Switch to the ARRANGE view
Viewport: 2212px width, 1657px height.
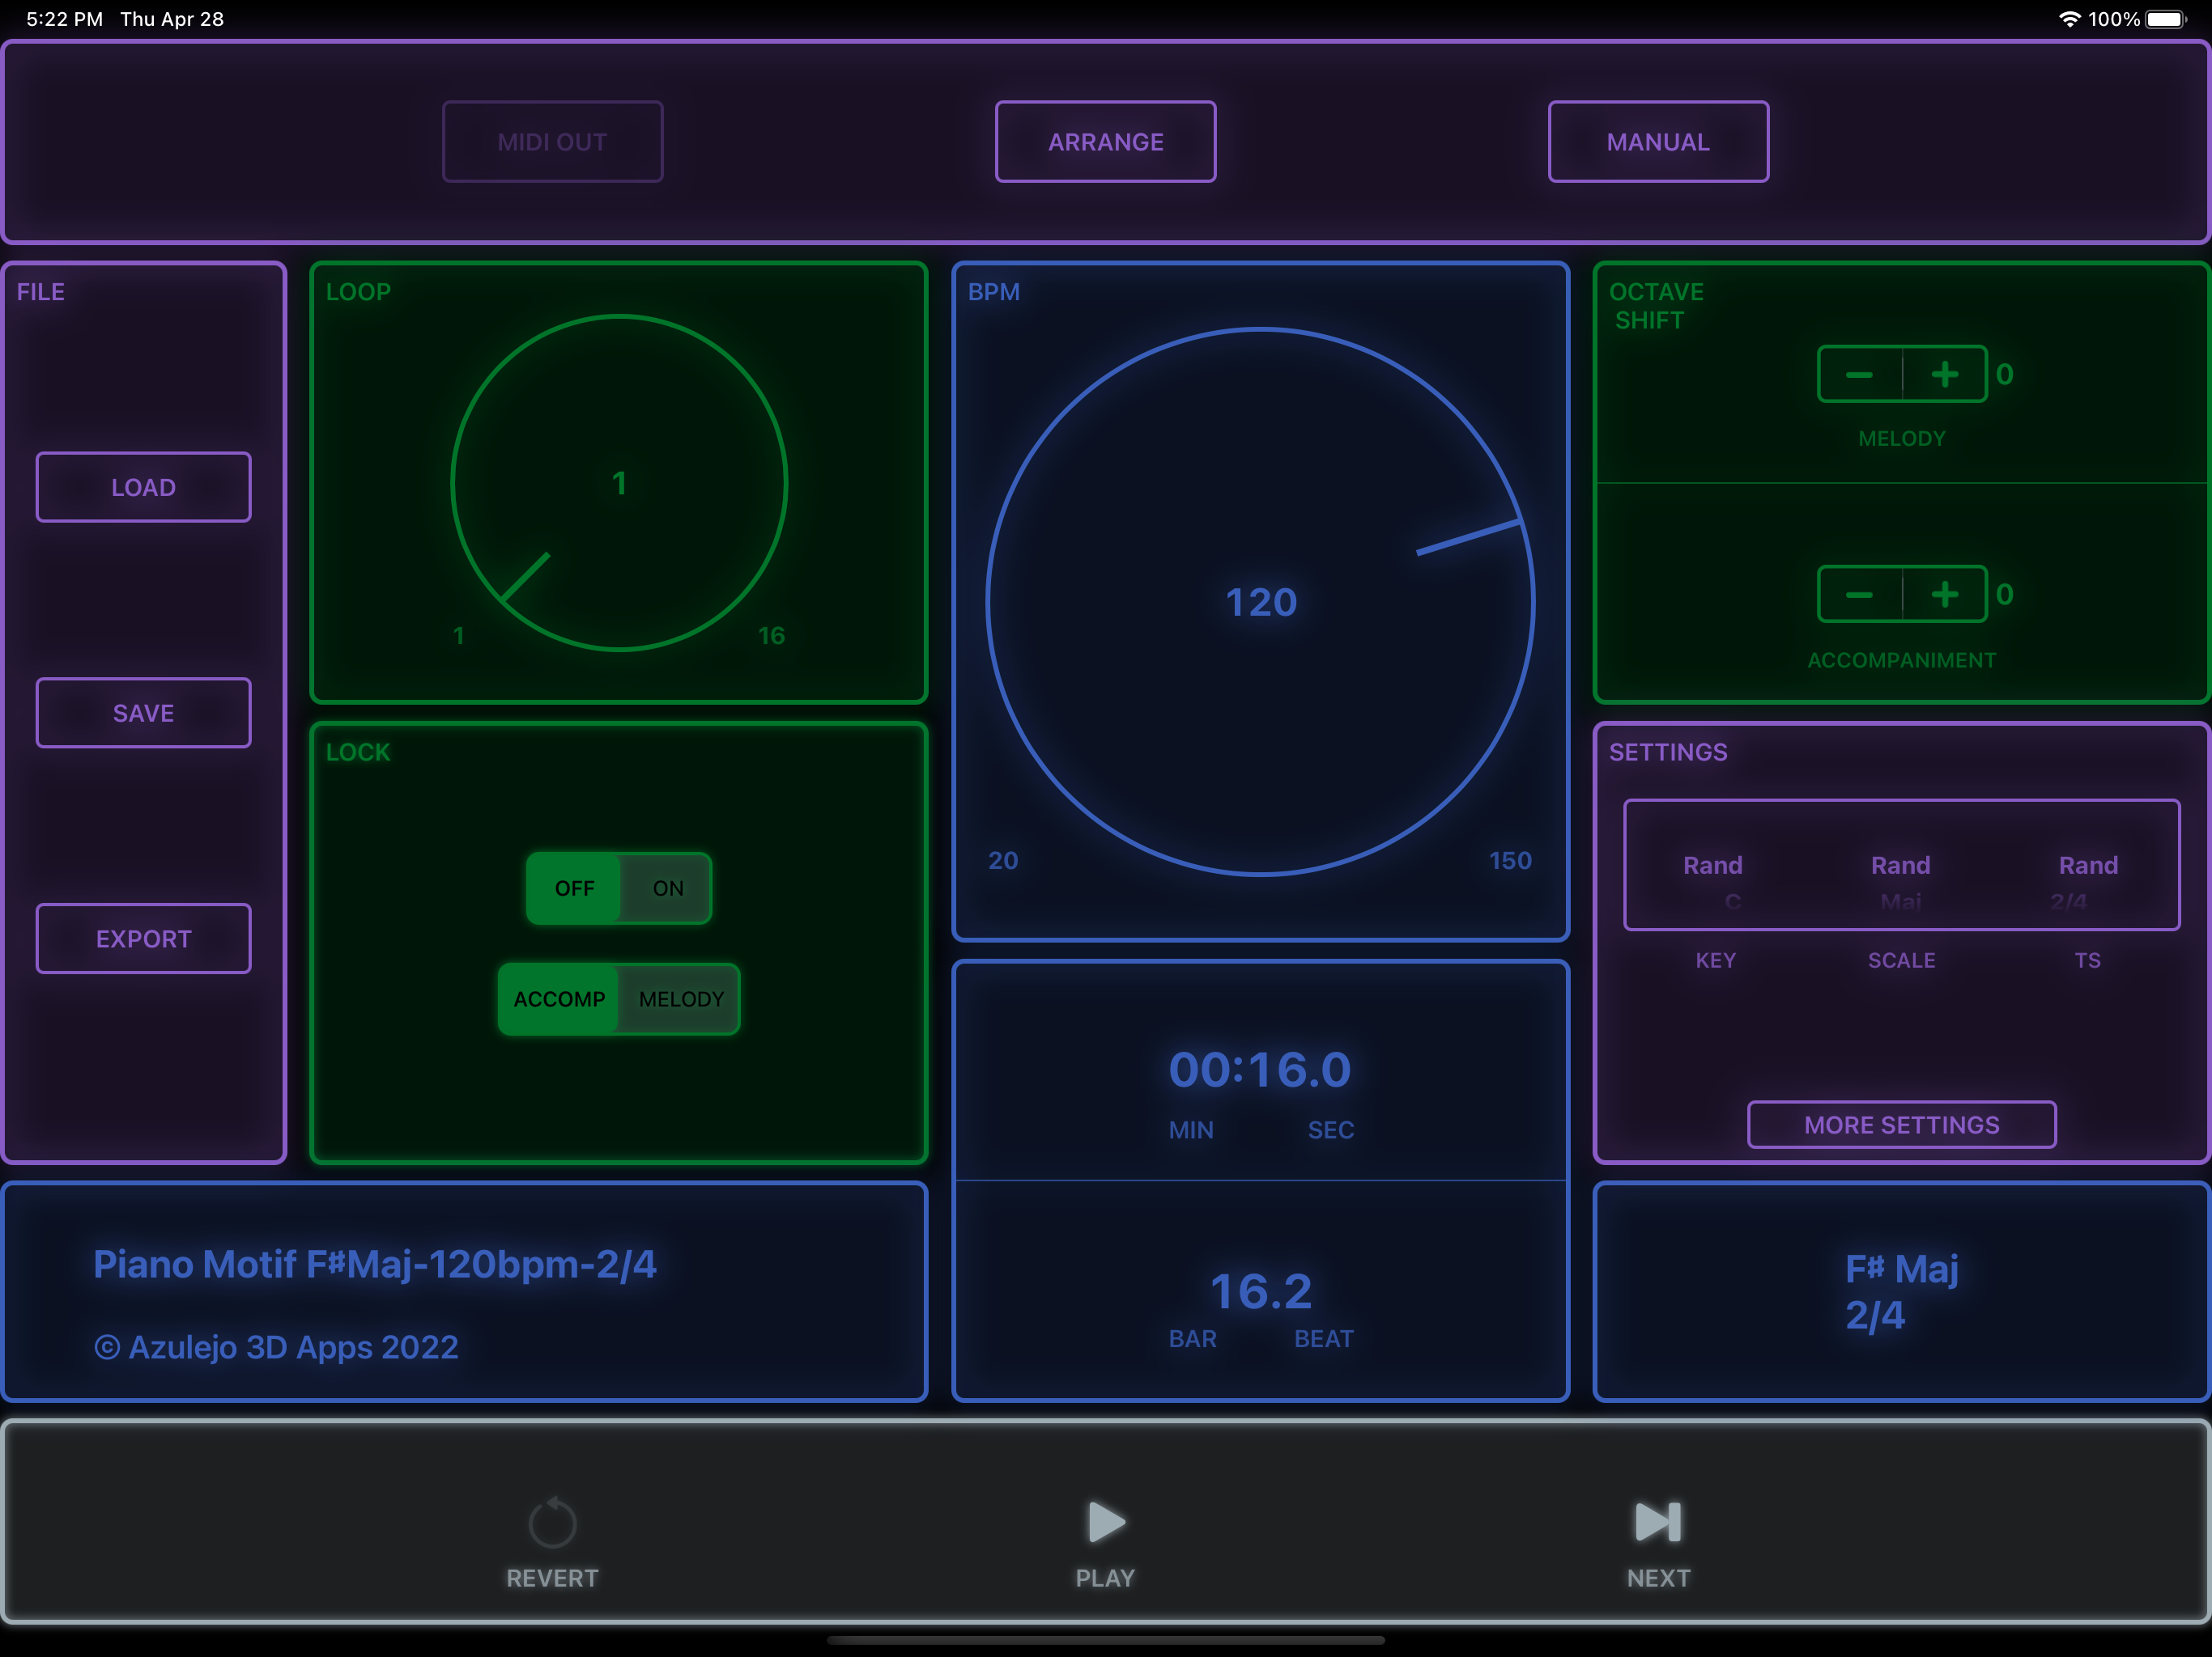pos(1105,142)
